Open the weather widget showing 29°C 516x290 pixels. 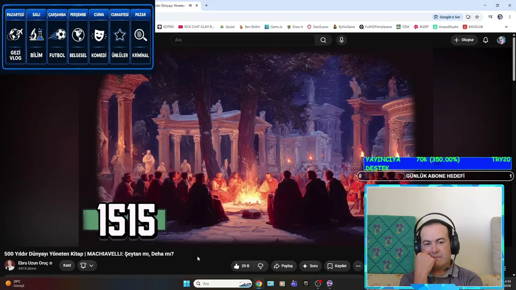(x=15, y=284)
